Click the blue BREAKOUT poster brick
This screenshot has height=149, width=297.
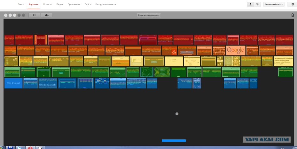[x=197, y=83]
